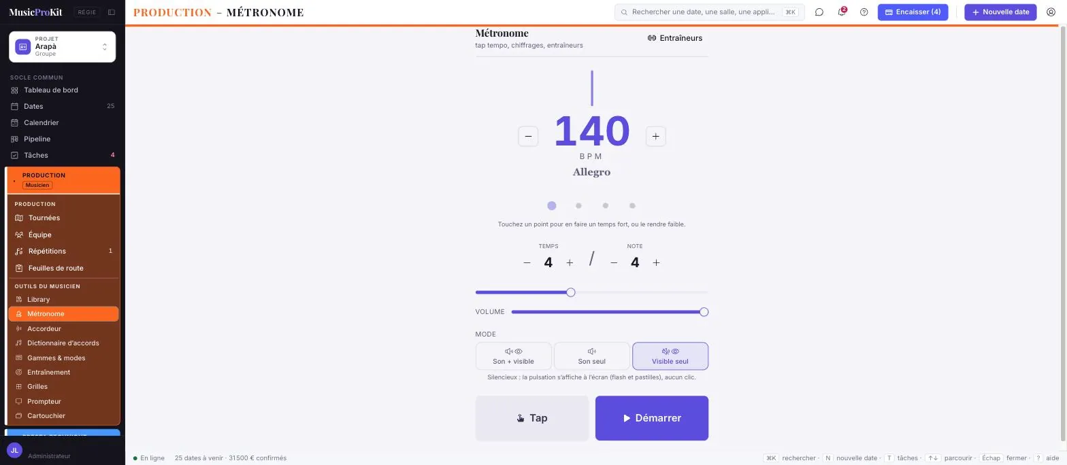Open Gammes & modes

[x=63, y=358]
